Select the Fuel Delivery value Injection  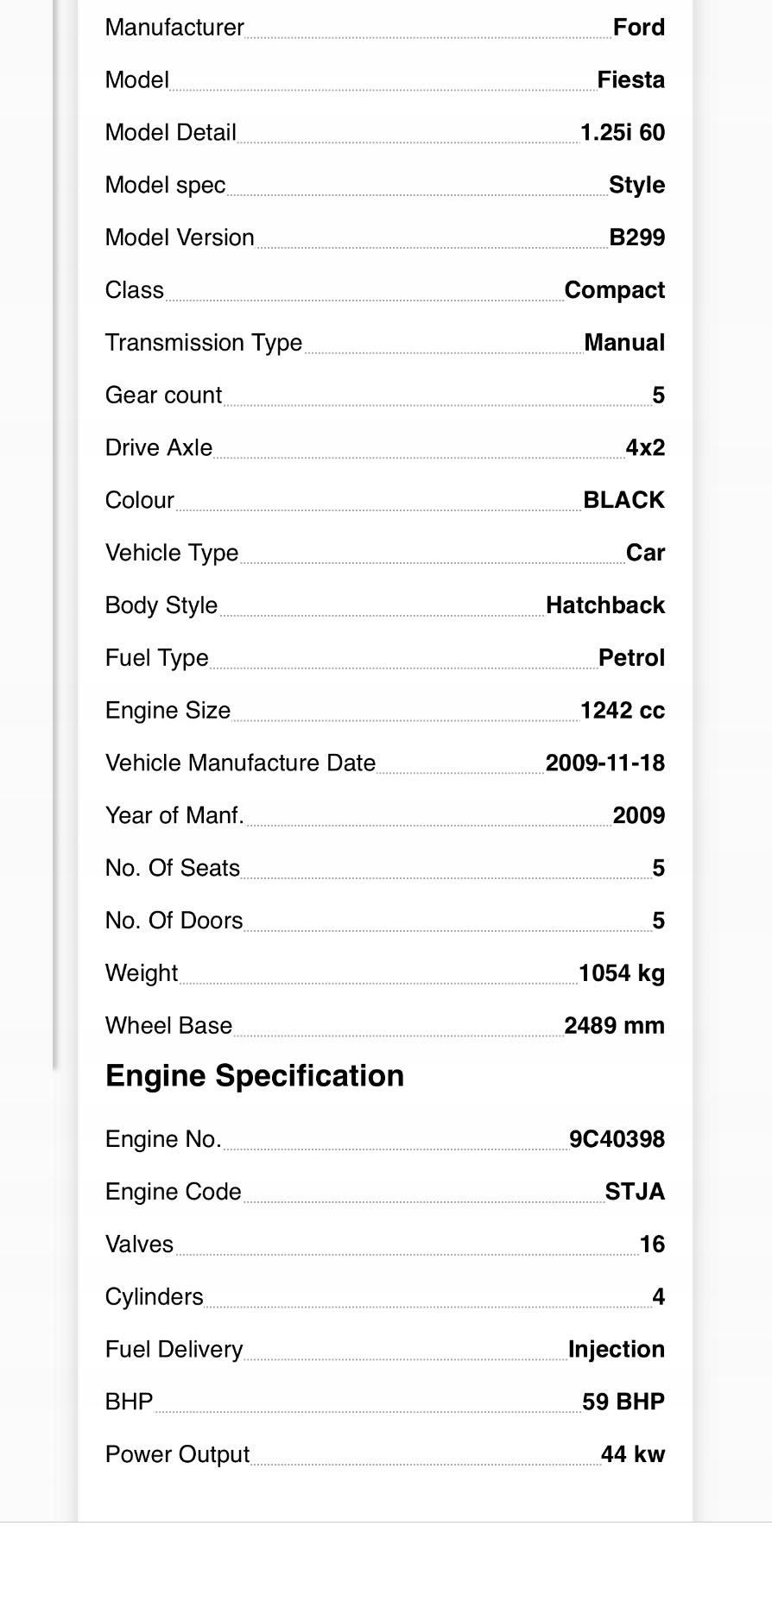click(617, 1349)
